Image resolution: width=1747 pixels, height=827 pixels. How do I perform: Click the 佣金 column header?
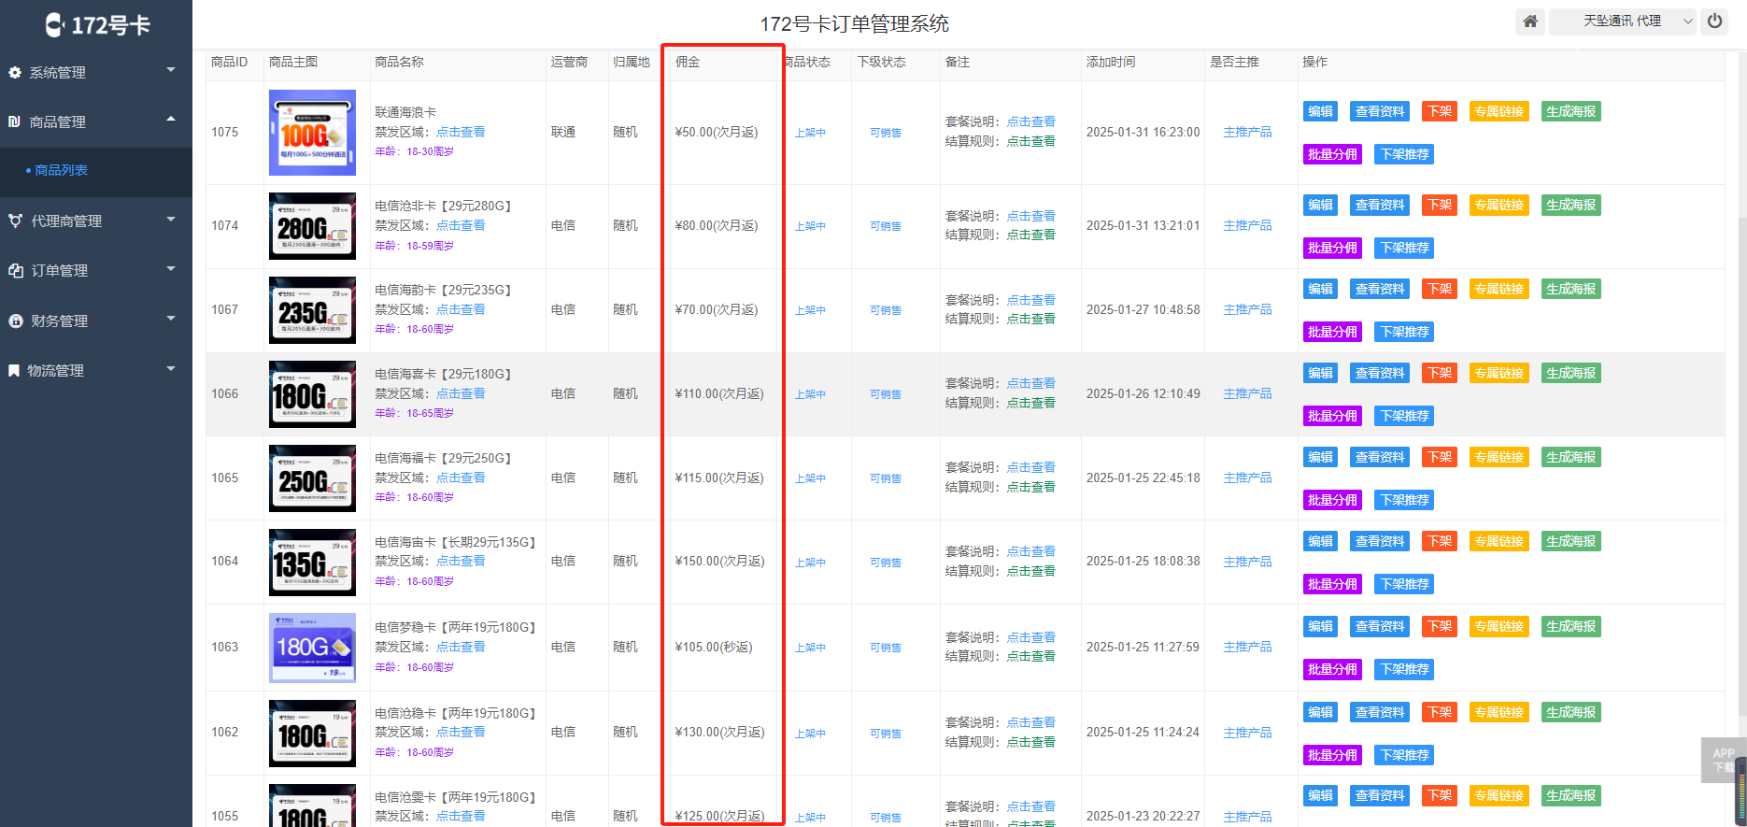[688, 62]
